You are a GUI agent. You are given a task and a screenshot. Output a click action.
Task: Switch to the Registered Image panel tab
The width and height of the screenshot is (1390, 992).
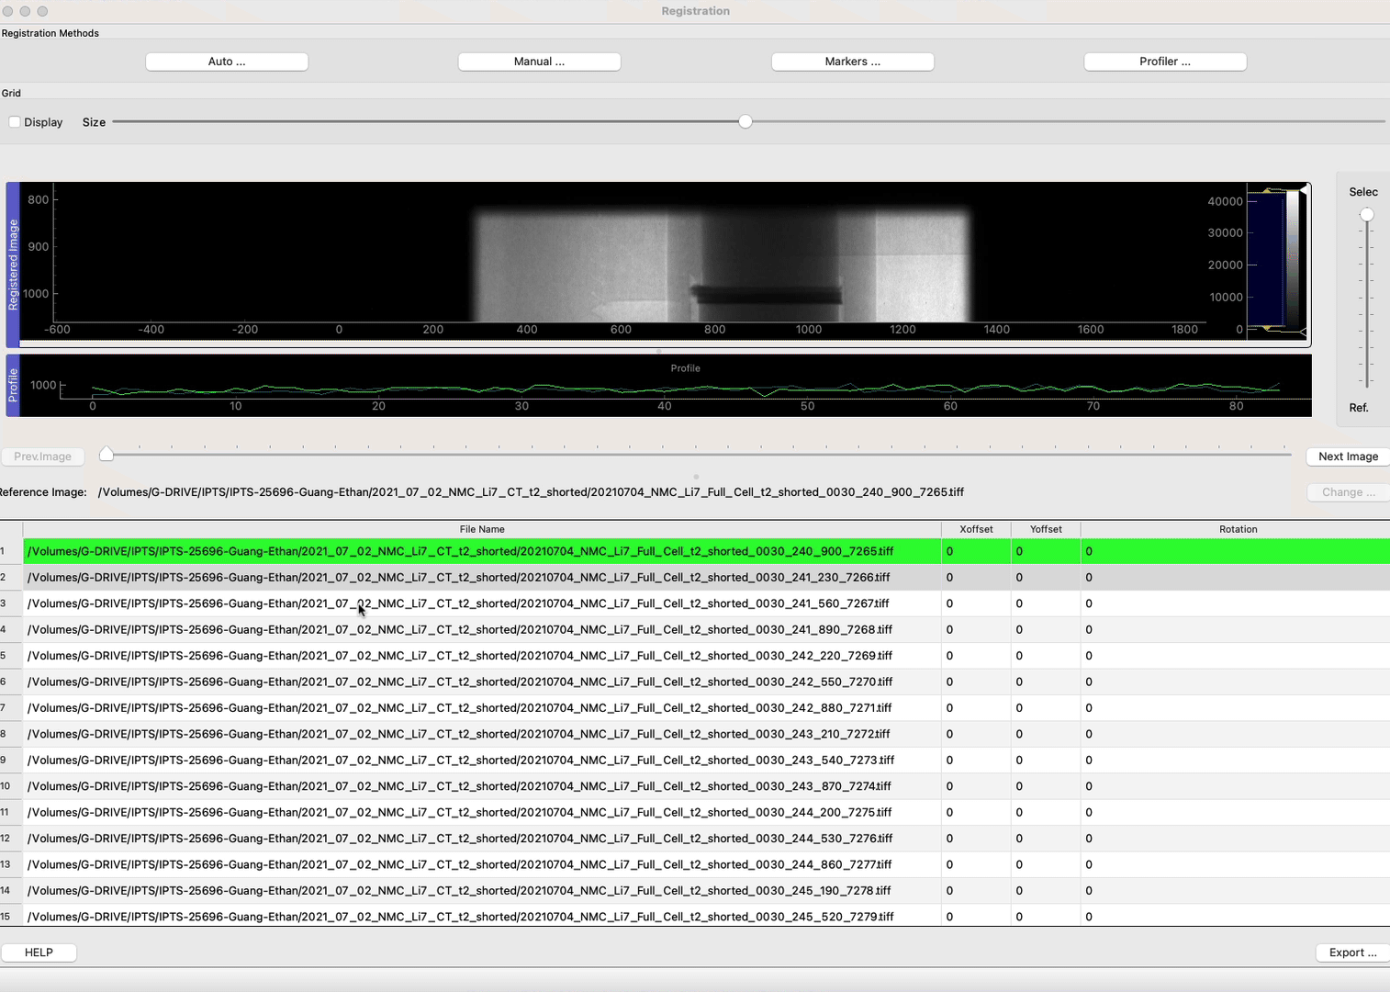point(12,262)
